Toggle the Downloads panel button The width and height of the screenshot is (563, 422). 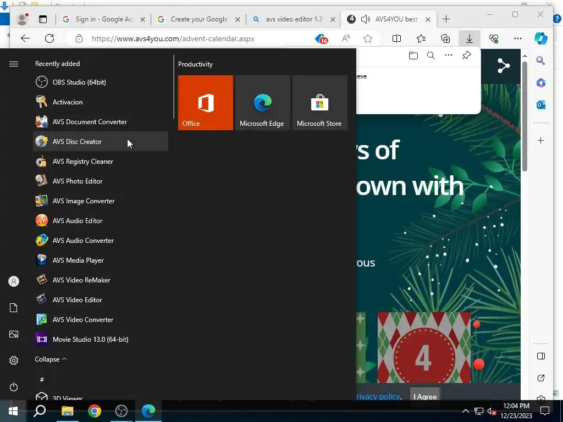(470, 38)
